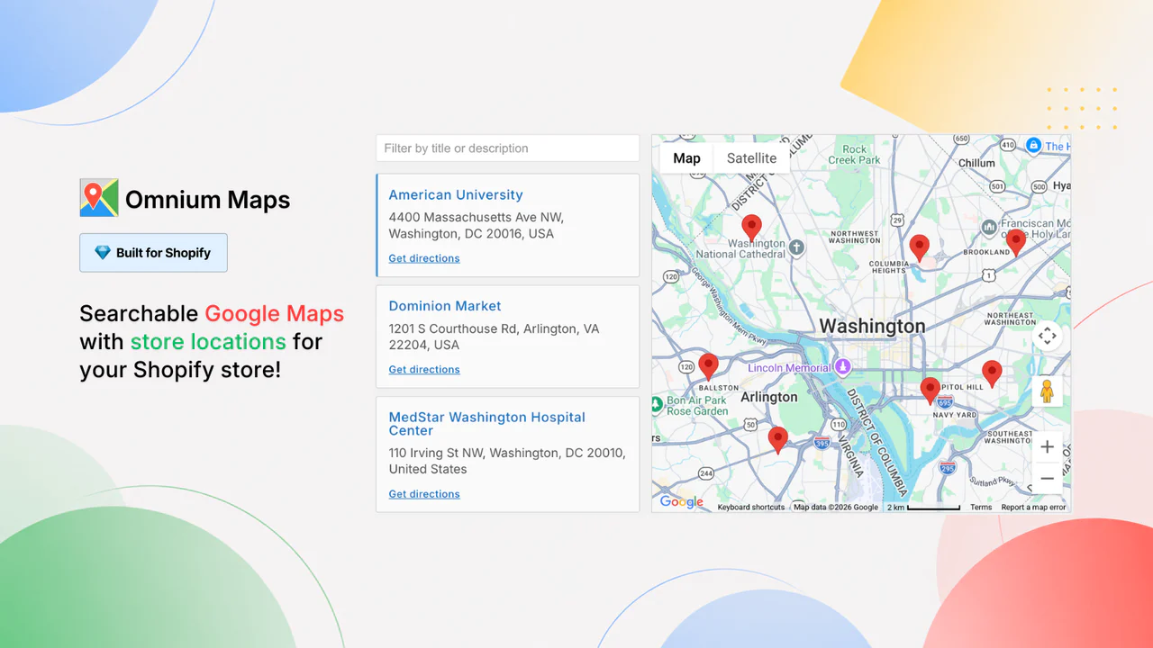
Task: Click the Lincoln Memorial map marker
Action: 843,367
